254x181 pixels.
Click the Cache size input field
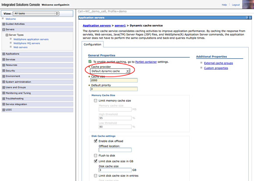[114, 80]
